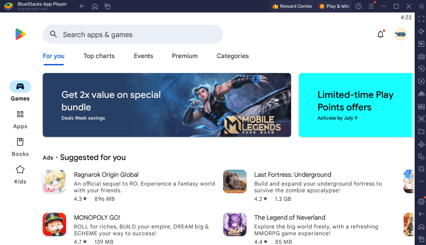Image resolution: width=426 pixels, height=245 pixels.
Task: Collapse the BlueStacks side toolbar
Action: point(421,6)
